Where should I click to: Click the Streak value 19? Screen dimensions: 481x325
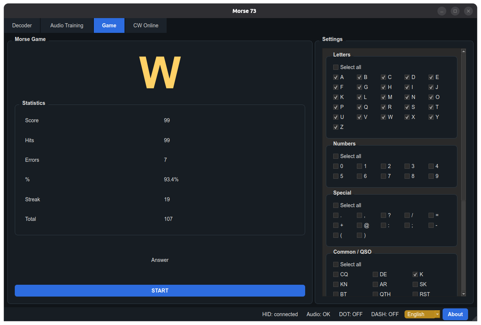pyautogui.click(x=167, y=199)
